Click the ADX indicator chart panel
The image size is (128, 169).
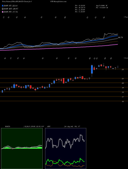pyautogui.click(x=66, y=149)
